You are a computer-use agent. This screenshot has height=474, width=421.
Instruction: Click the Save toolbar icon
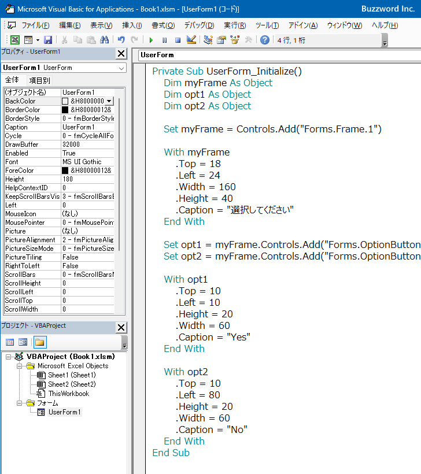click(x=48, y=40)
